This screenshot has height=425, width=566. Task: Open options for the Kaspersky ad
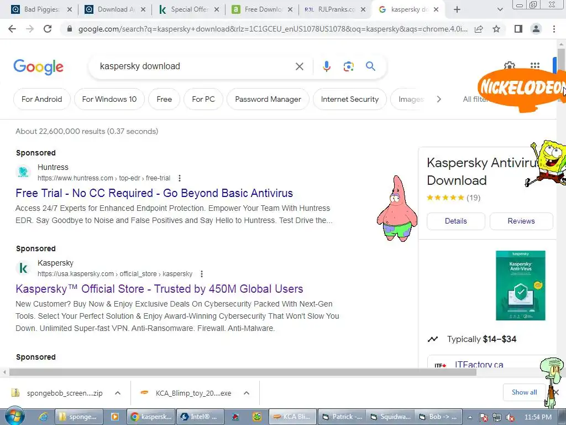coord(202,274)
